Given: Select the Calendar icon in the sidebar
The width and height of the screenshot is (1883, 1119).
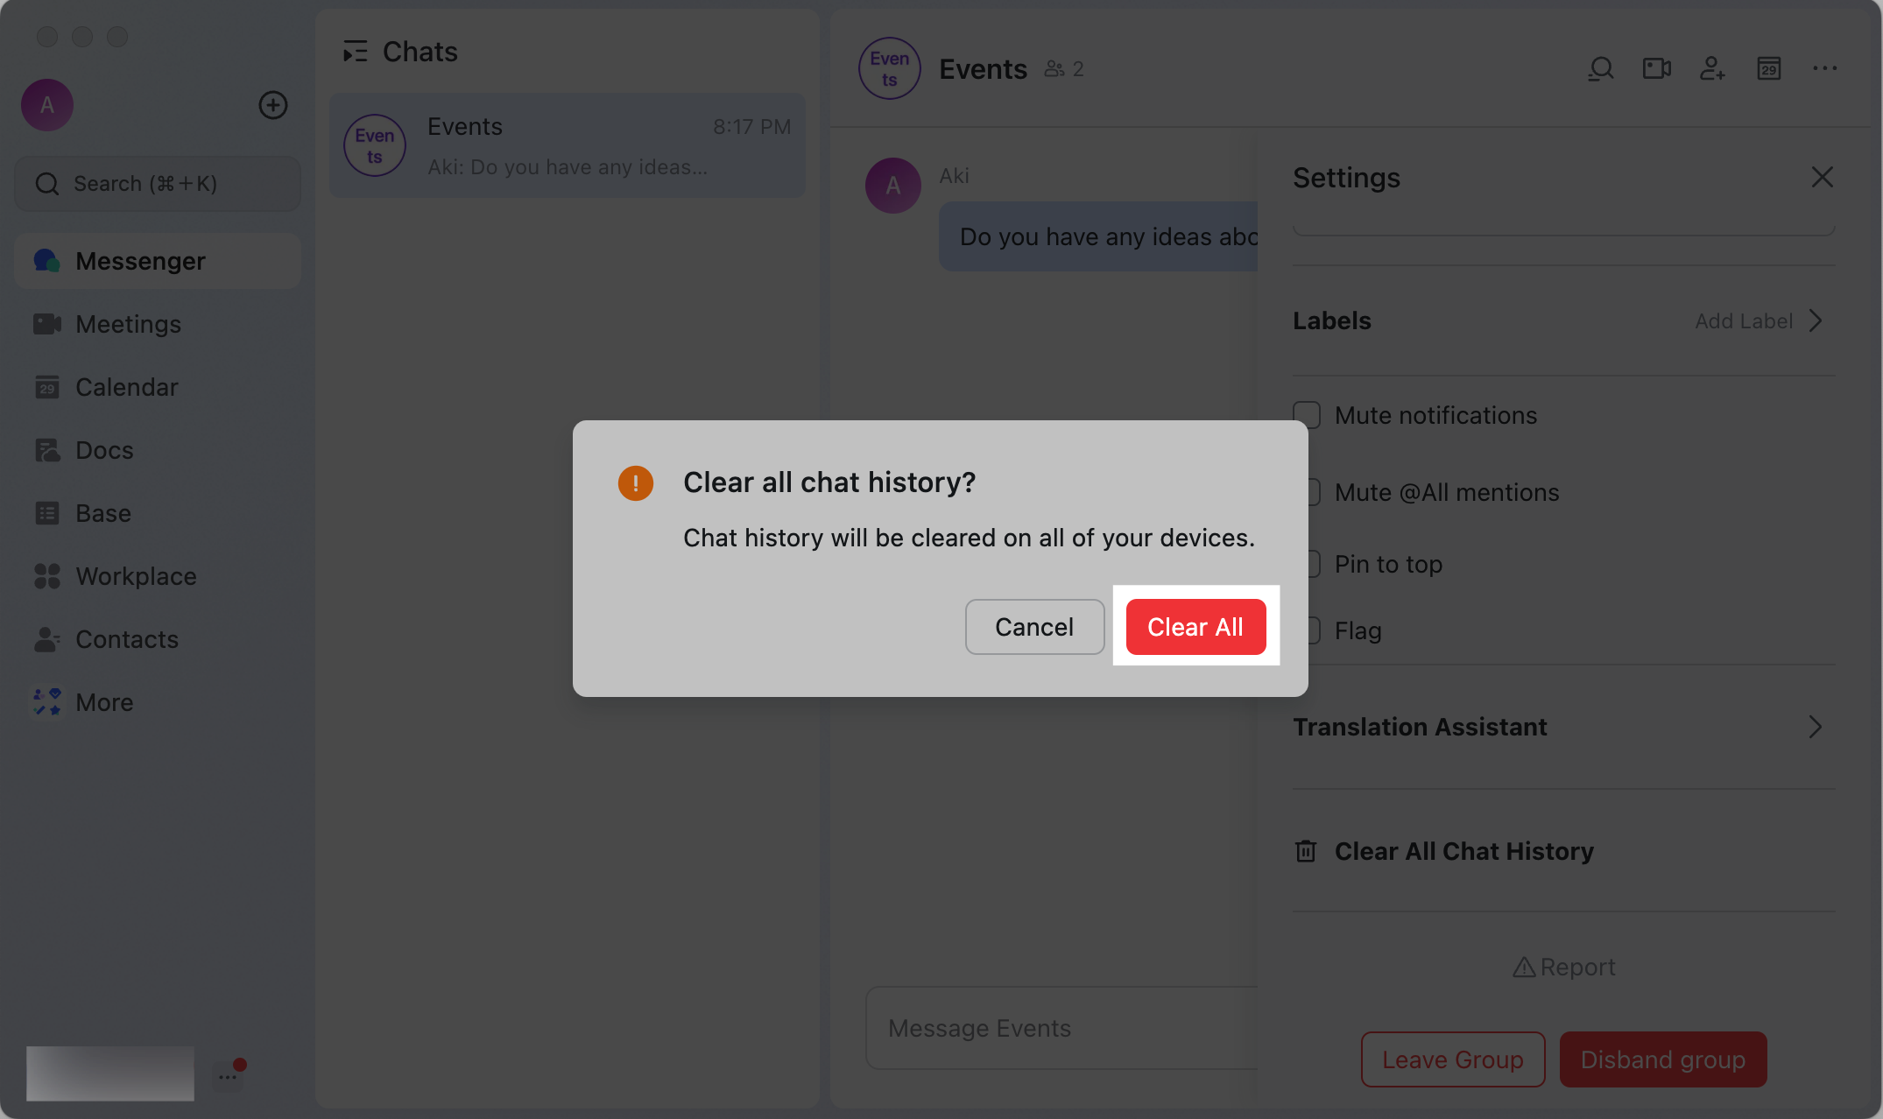Looking at the screenshot, I should point(127,386).
